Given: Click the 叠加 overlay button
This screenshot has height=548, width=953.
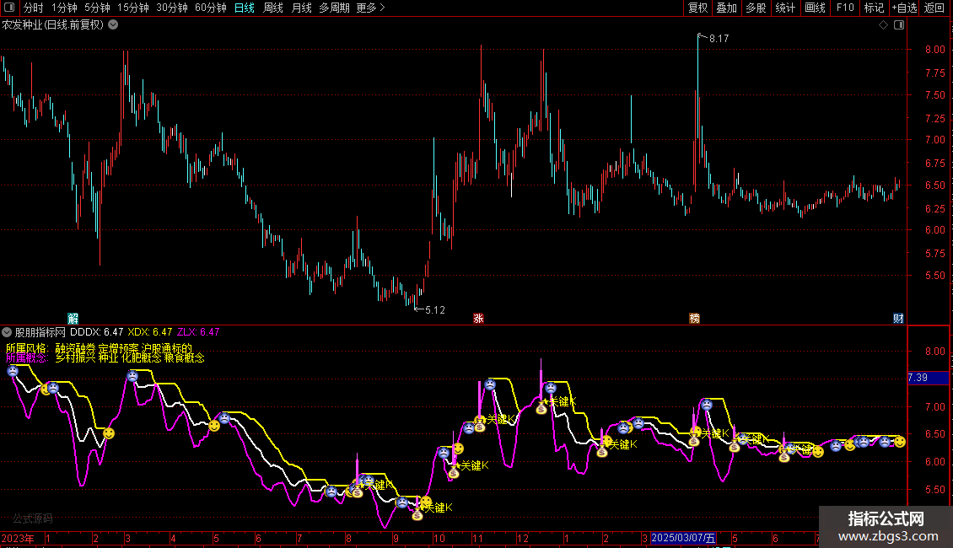Looking at the screenshot, I should (726, 8).
